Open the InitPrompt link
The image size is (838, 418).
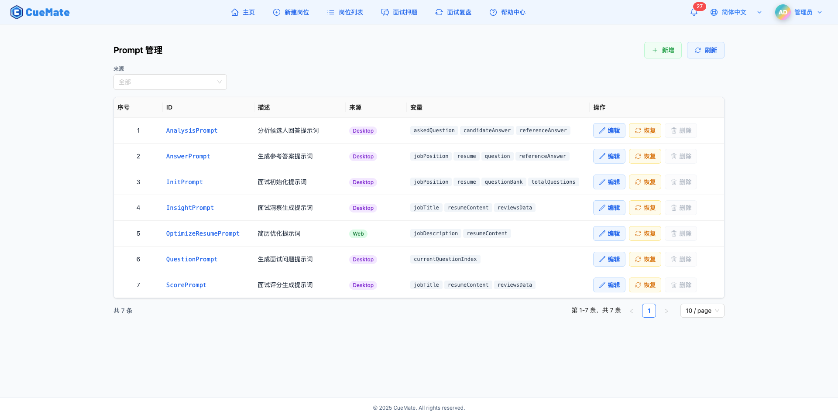[x=184, y=182]
